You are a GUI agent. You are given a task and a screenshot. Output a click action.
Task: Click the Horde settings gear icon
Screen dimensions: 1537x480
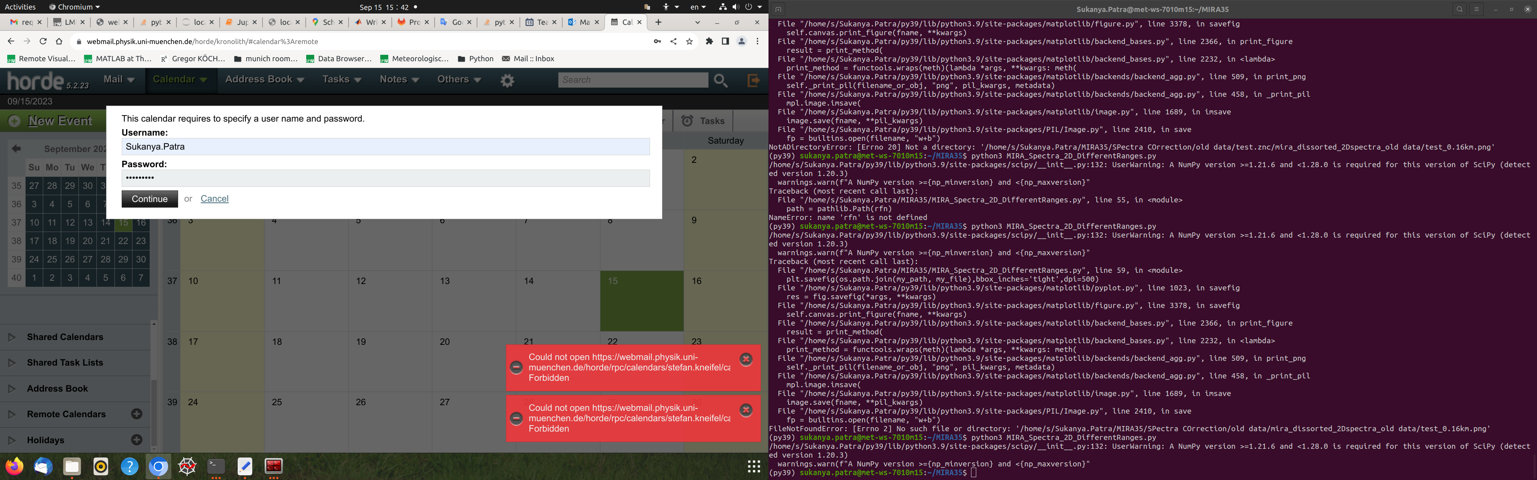507,80
